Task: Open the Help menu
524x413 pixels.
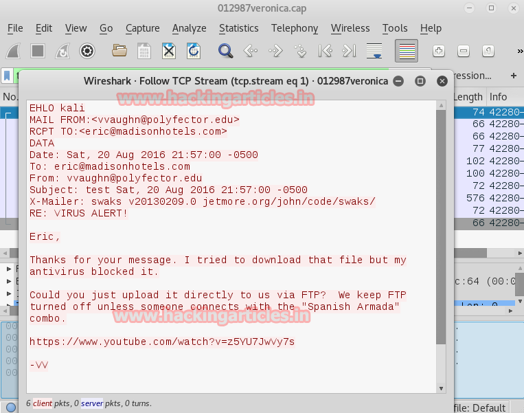Action: pos(431,28)
